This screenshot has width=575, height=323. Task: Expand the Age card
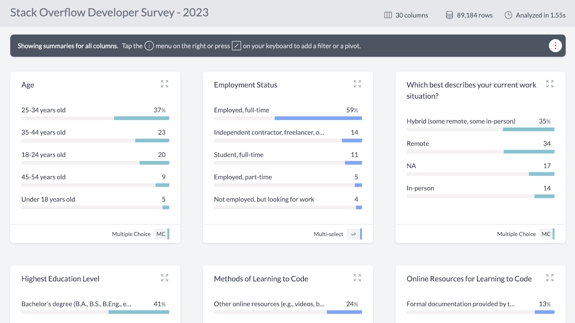point(164,84)
